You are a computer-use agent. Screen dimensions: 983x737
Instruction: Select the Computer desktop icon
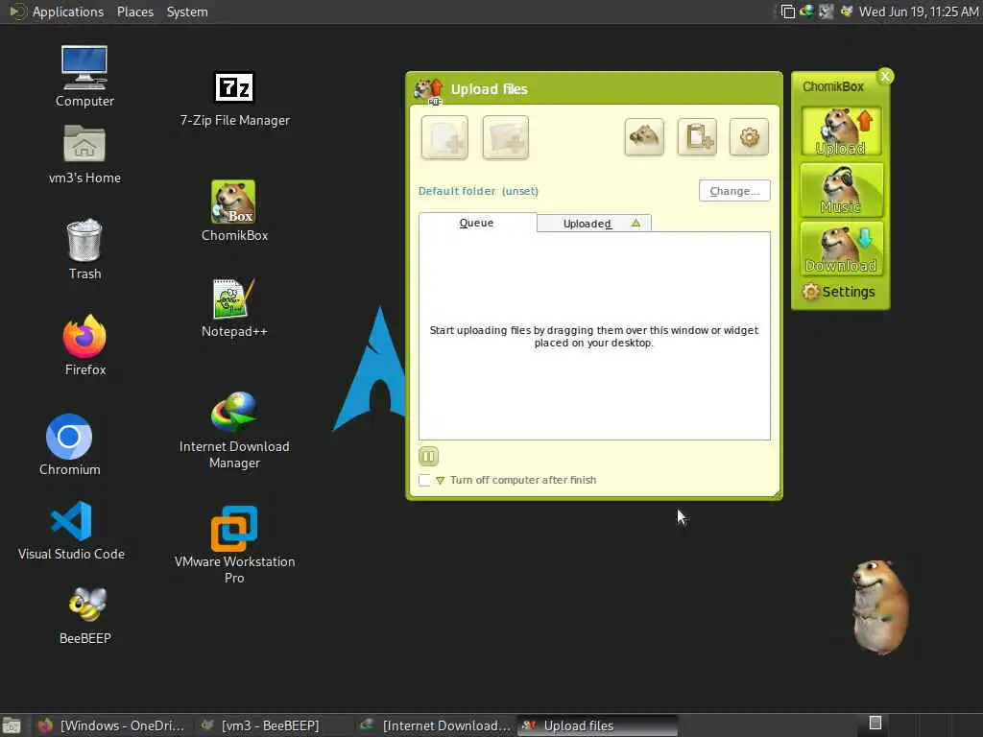tap(84, 77)
